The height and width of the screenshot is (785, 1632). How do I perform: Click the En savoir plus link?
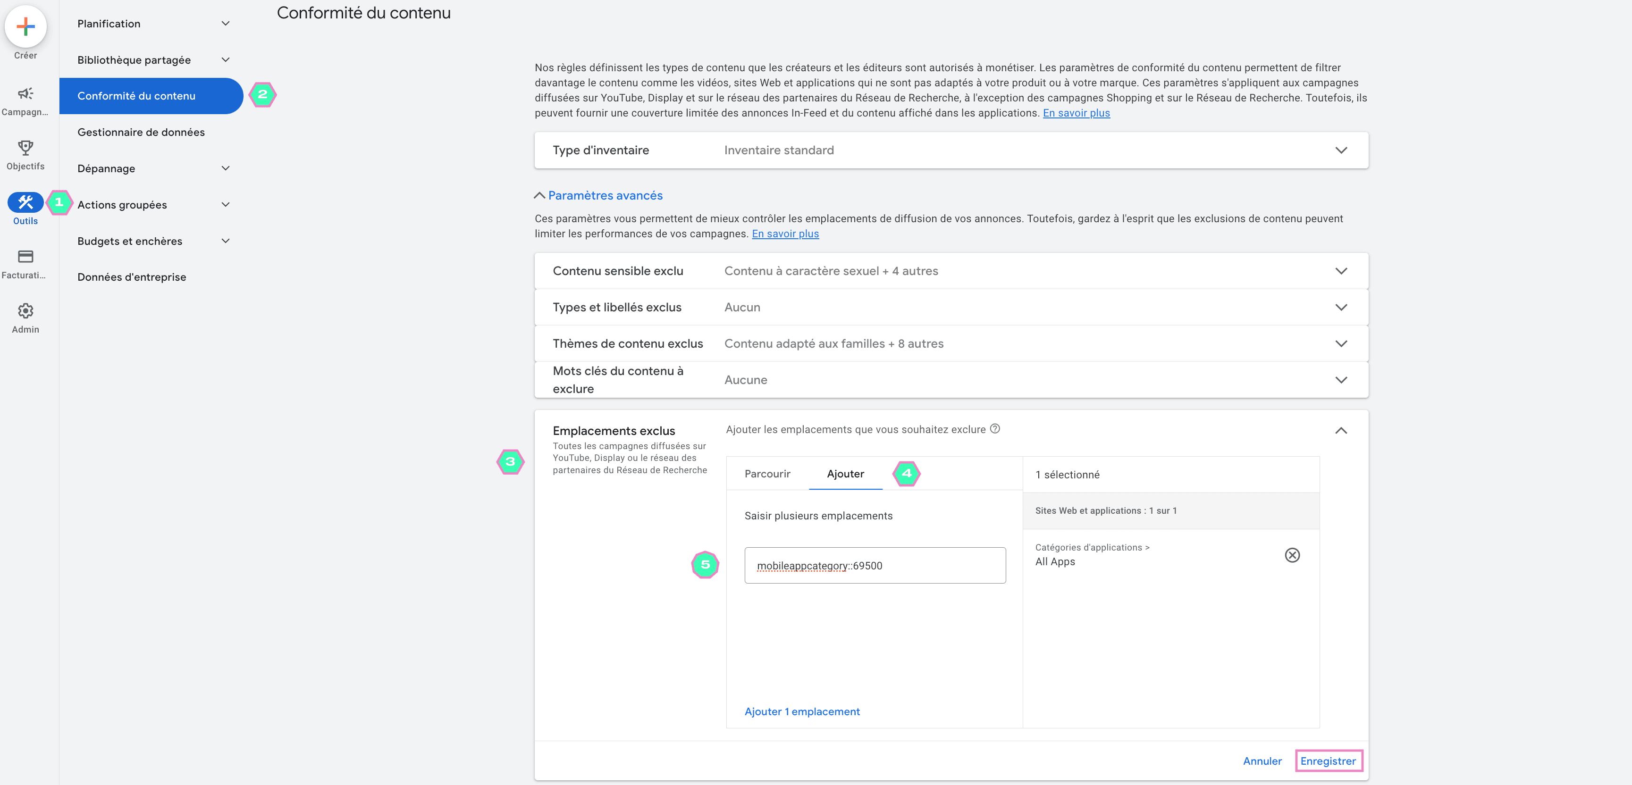coord(1077,112)
